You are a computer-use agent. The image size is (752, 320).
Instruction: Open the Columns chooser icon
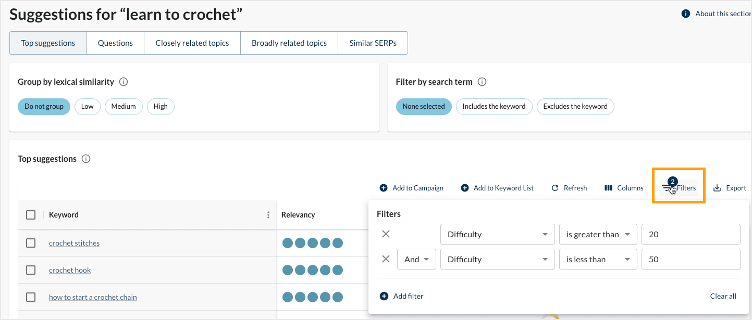[608, 188]
